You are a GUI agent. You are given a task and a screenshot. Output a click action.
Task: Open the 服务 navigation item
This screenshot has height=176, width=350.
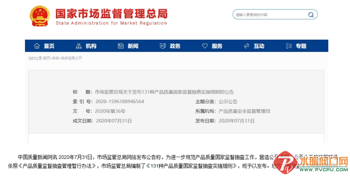point(217,46)
